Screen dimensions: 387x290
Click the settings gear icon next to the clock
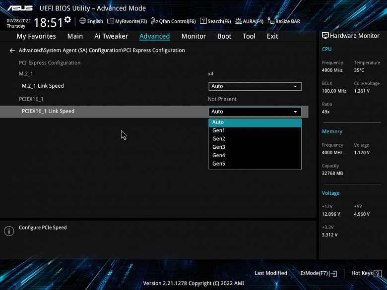click(x=67, y=19)
